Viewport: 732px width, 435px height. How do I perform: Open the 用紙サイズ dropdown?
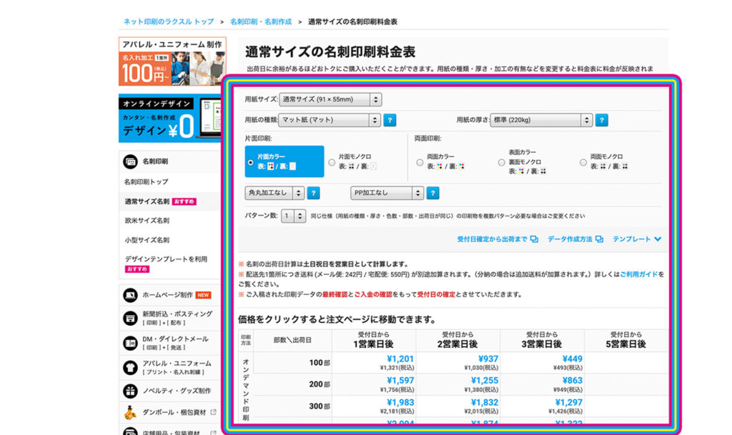click(330, 99)
